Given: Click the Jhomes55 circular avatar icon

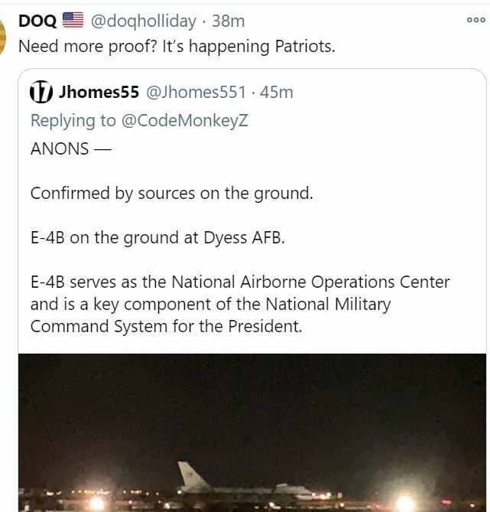Looking at the screenshot, I should point(41,93).
